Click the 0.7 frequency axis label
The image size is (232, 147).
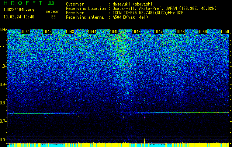tap(3, 121)
